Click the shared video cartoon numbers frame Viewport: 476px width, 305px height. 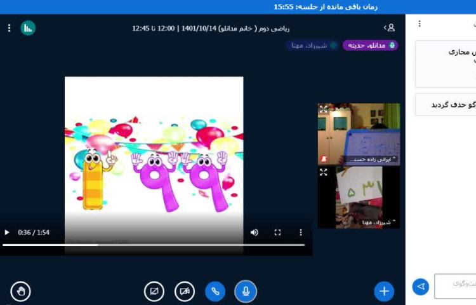coord(154,166)
